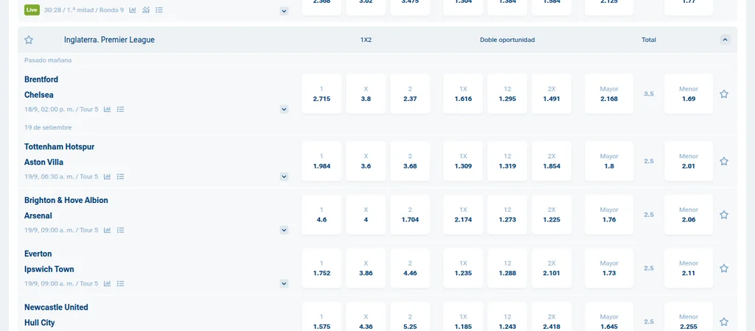Bet on Brighton win at 4.6
This screenshot has height=331, width=755.
321,215
